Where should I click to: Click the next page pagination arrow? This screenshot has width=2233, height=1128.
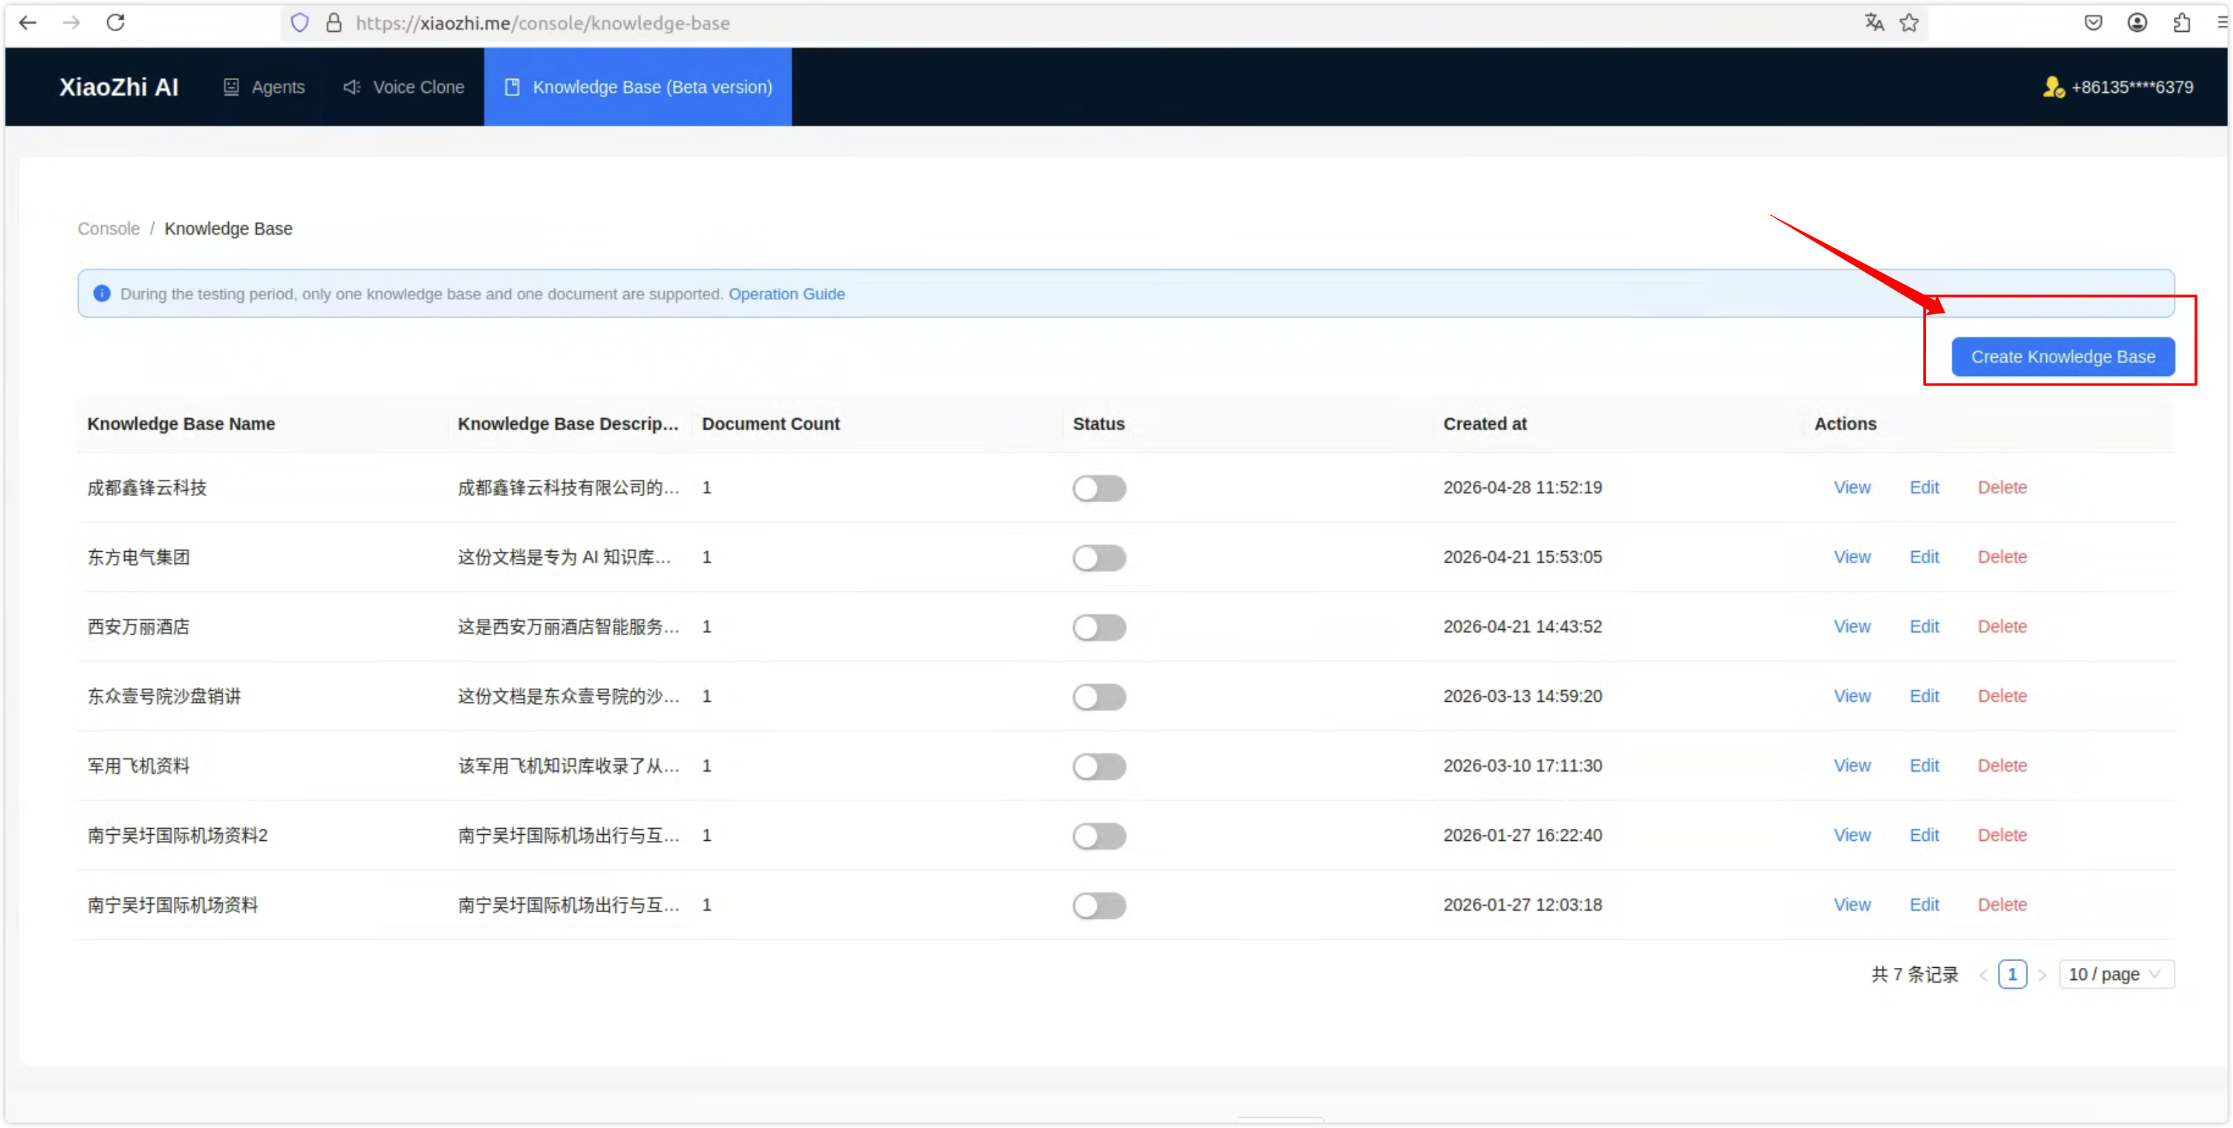click(x=2041, y=975)
